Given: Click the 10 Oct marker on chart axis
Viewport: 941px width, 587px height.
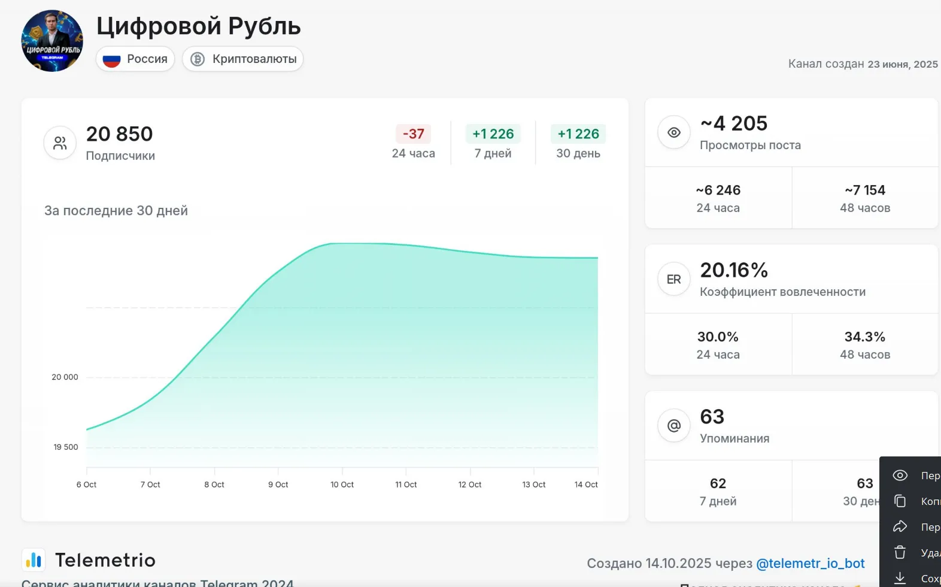Looking at the screenshot, I should point(342,485).
